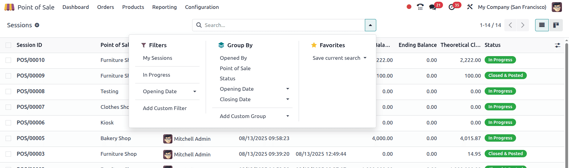Tick the checkbox for POS/00007

8,107
